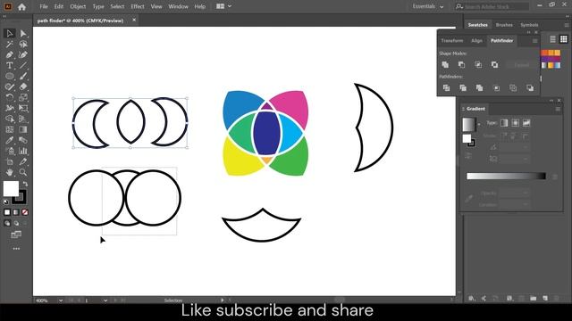Viewport: 572px width, 321px height.
Task: Select the Selection tool arrow
Action: [10, 34]
